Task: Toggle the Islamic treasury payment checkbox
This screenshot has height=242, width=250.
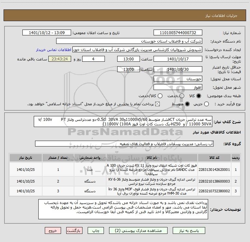Action: [x=157, y=104]
